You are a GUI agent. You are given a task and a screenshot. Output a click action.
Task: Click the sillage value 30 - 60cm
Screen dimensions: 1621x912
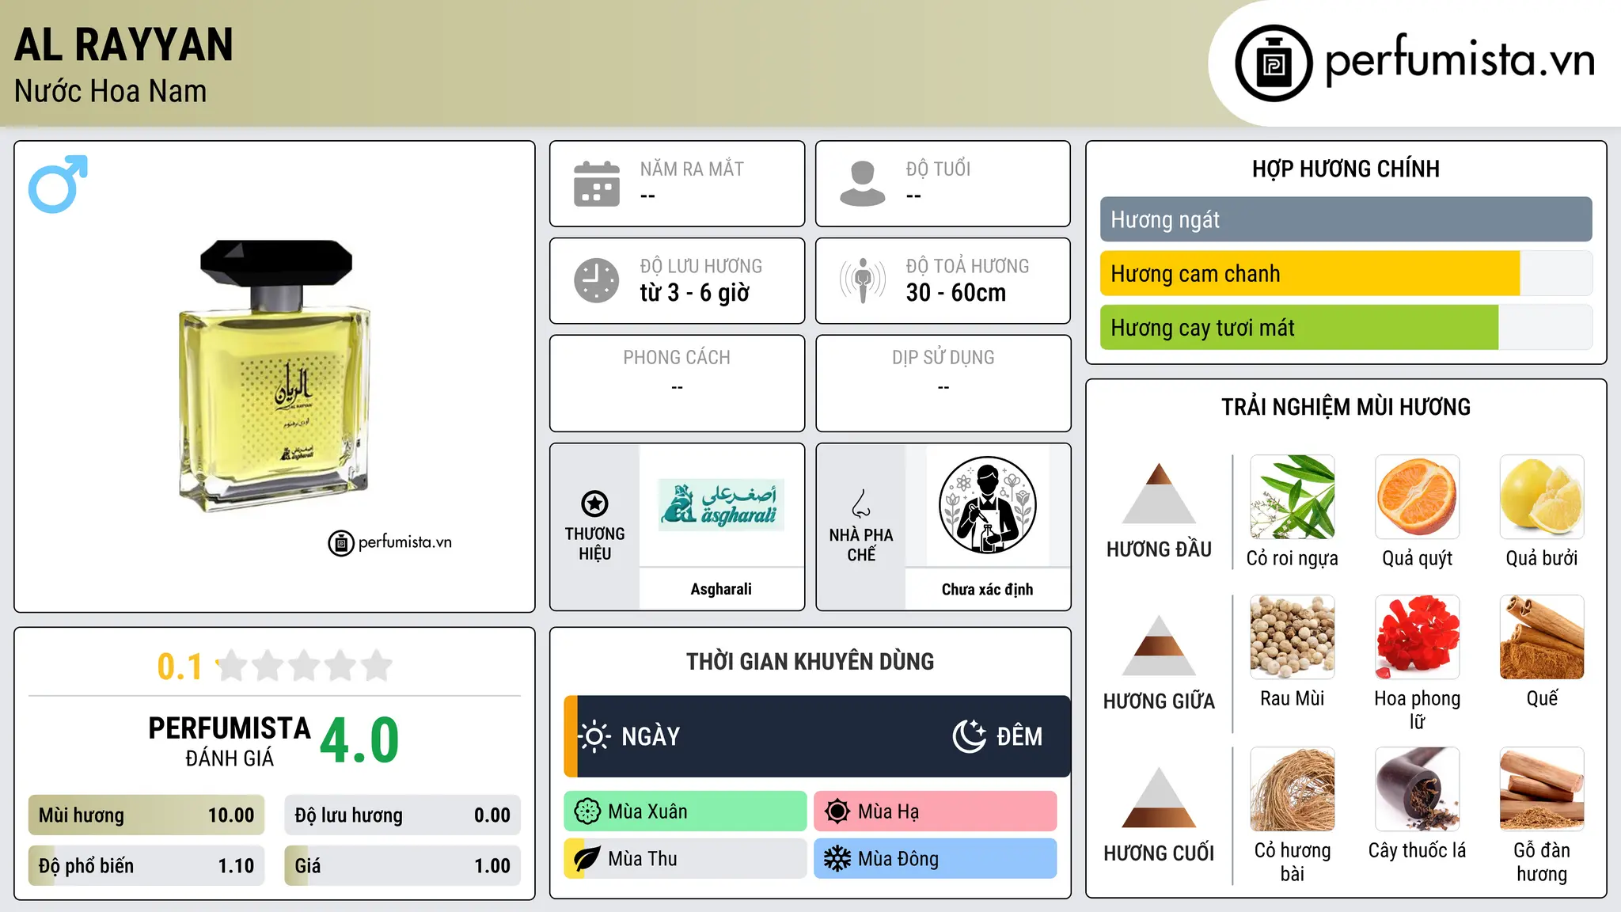pyautogui.click(x=956, y=293)
